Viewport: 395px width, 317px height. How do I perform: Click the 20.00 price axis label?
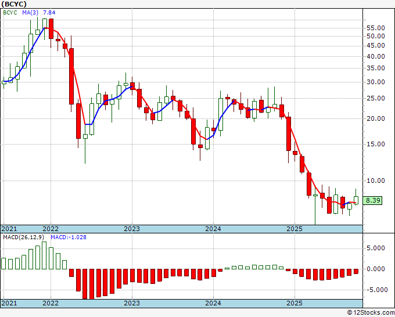[x=376, y=118]
